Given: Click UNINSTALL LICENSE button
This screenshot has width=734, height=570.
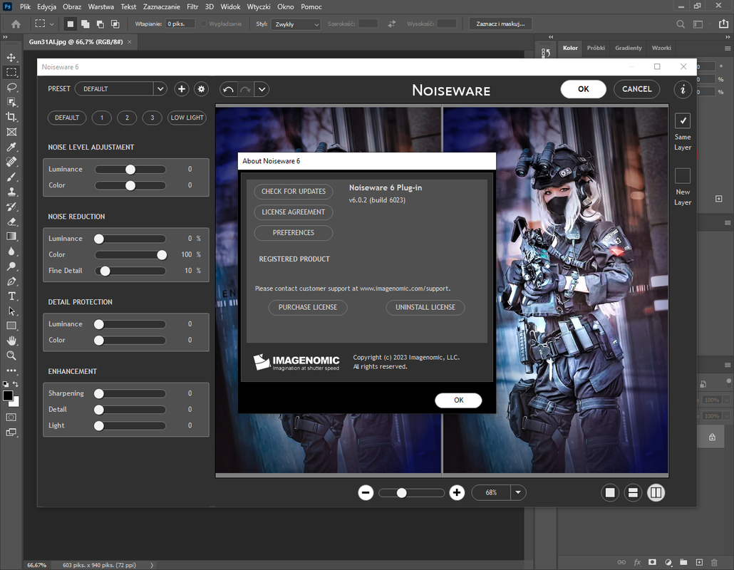Looking at the screenshot, I should point(425,308).
